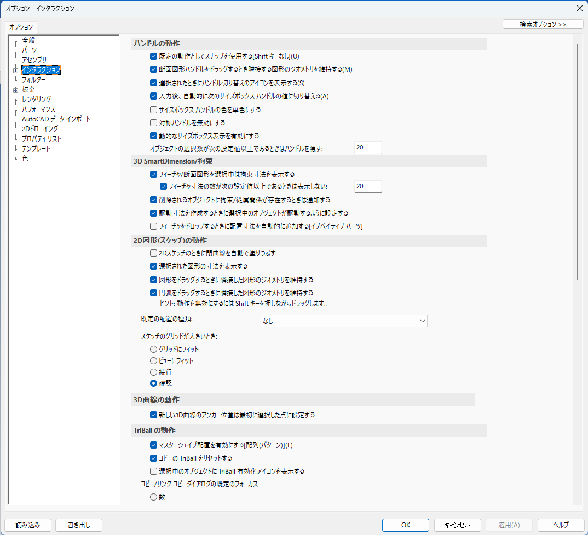The width and height of the screenshot is (588, 535).
Task: Expand the 板金 tree node
Action: click(x=16, y=89)
